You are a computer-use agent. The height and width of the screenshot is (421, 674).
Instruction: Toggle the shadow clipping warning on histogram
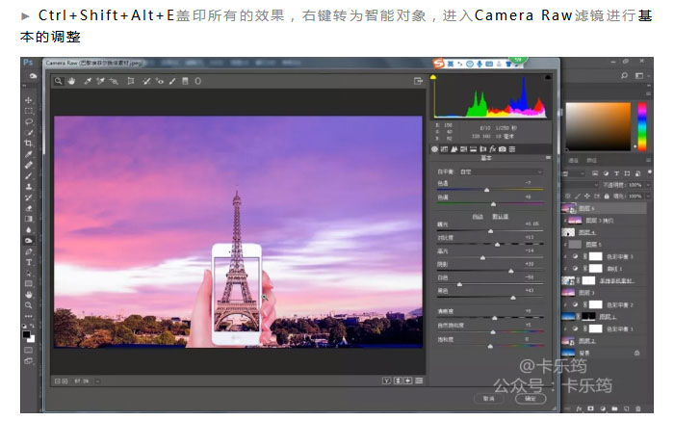coord(433,77)
